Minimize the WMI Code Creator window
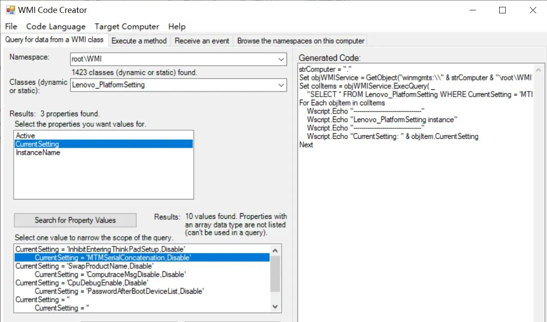Viewport: 547px width, 322px height. 472,10
